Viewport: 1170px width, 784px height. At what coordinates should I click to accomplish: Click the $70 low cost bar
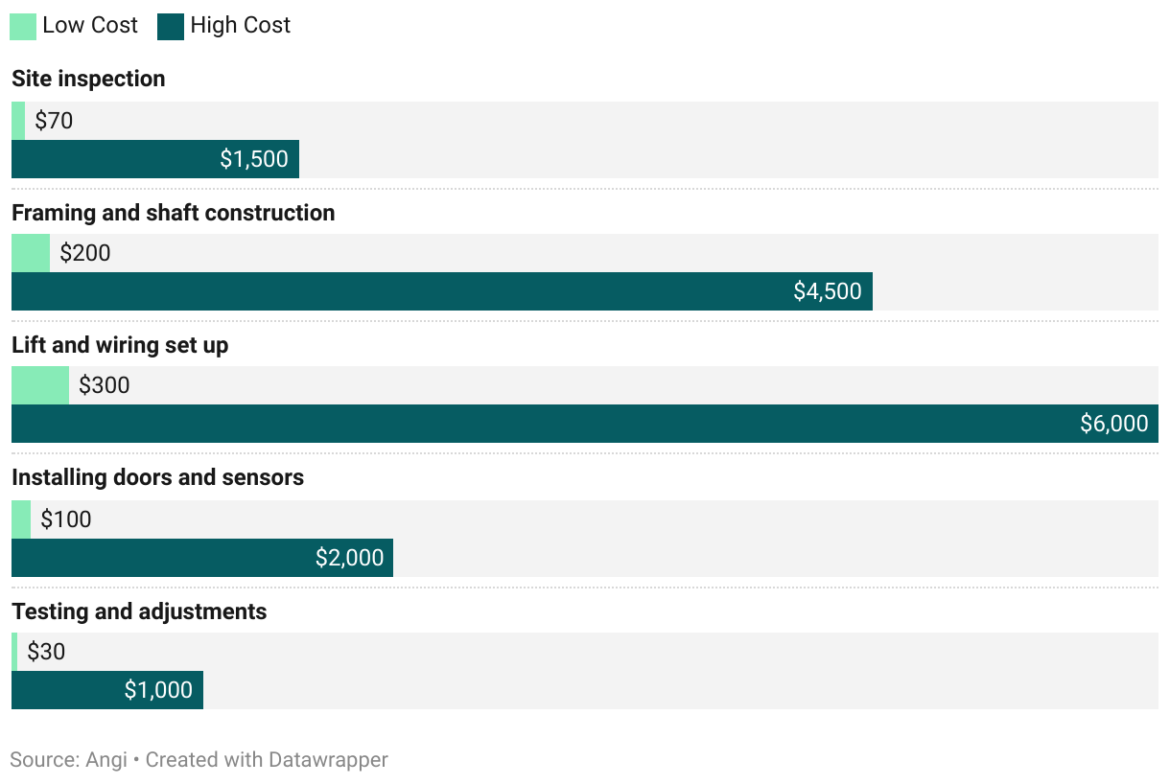click(18, 121)
